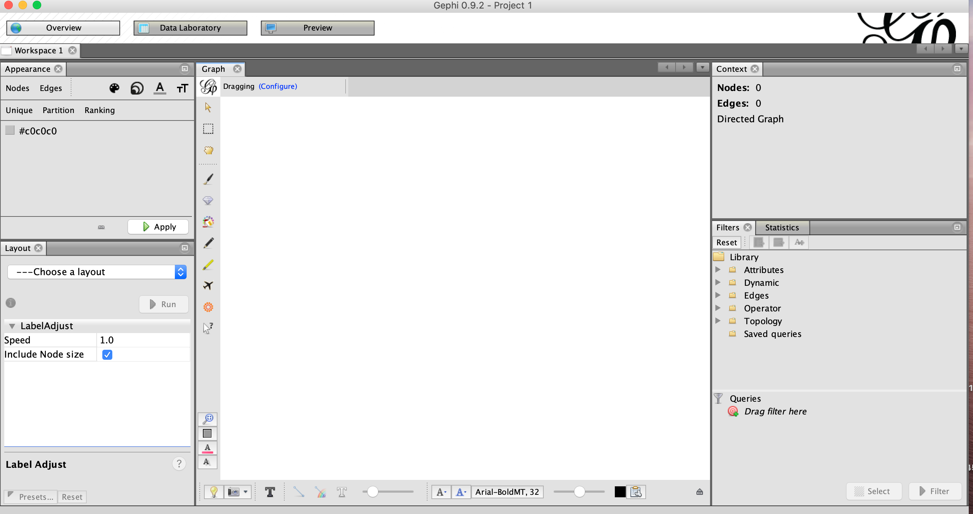Toggle Include Node size checkbox
The height and width of the screenshot is (514, 973).
pos(107,354)
